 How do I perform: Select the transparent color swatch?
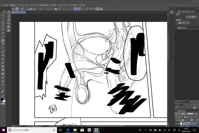point(3,104)
